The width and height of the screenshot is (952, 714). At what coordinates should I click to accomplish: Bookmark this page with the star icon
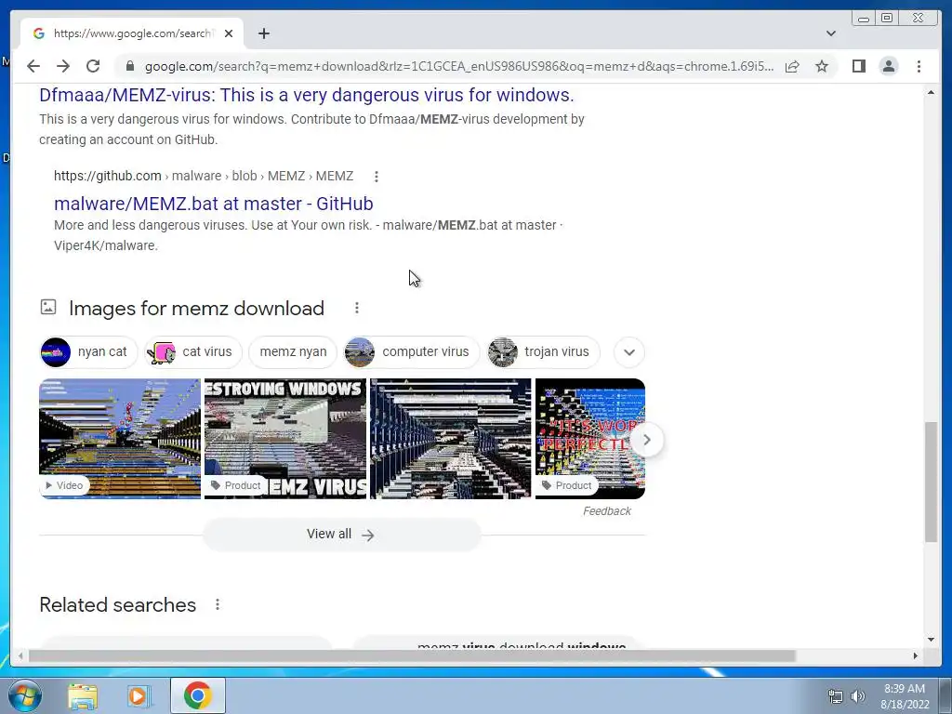coord(822,66)
